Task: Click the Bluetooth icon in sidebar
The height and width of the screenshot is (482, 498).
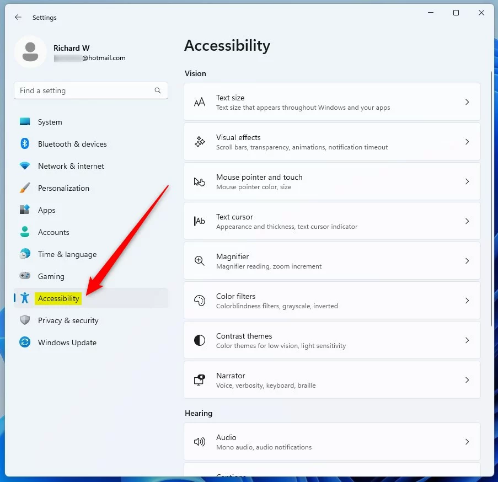Action: 25,144
